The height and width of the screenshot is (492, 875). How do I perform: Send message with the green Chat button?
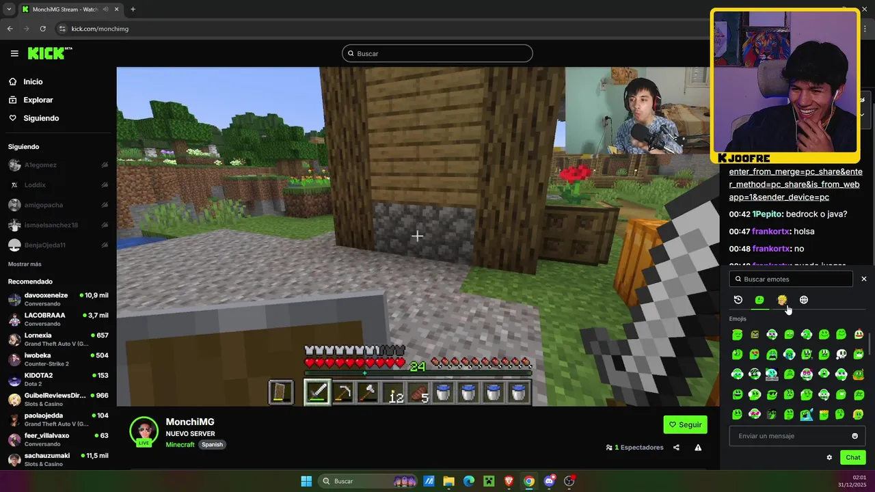pyautogui.click(x=853, y=457)
